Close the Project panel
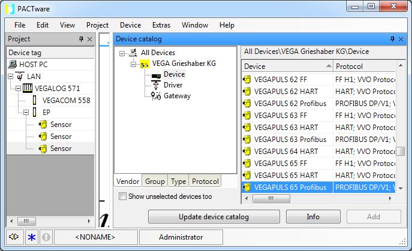The height and width of the screenshot is (251, 412). 89,39
